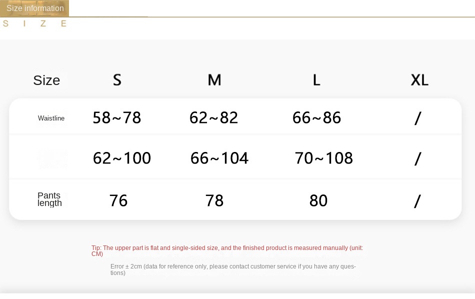Select the M column header
The image size is (475, 299).
tap(214, 80)
